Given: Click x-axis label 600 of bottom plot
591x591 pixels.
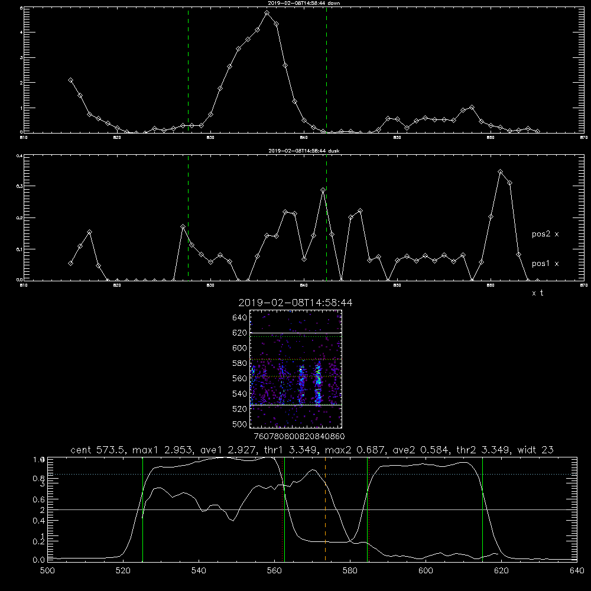Looking at the screenshot, I should pos(426,571).
